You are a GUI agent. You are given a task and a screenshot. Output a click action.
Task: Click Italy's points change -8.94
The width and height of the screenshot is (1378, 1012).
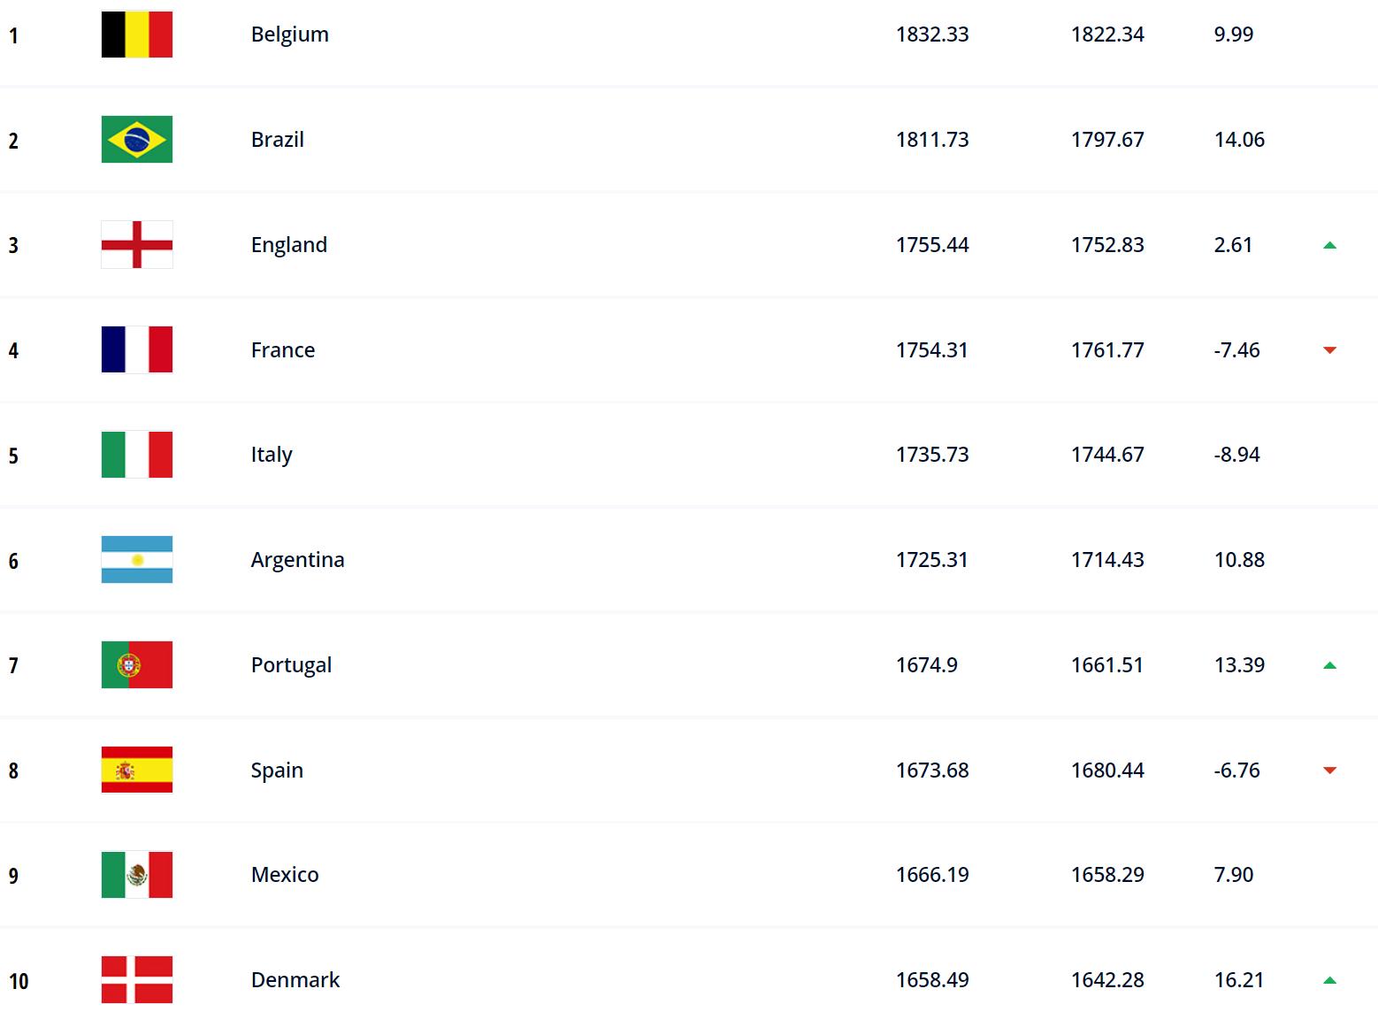[x=1236, y=455]
